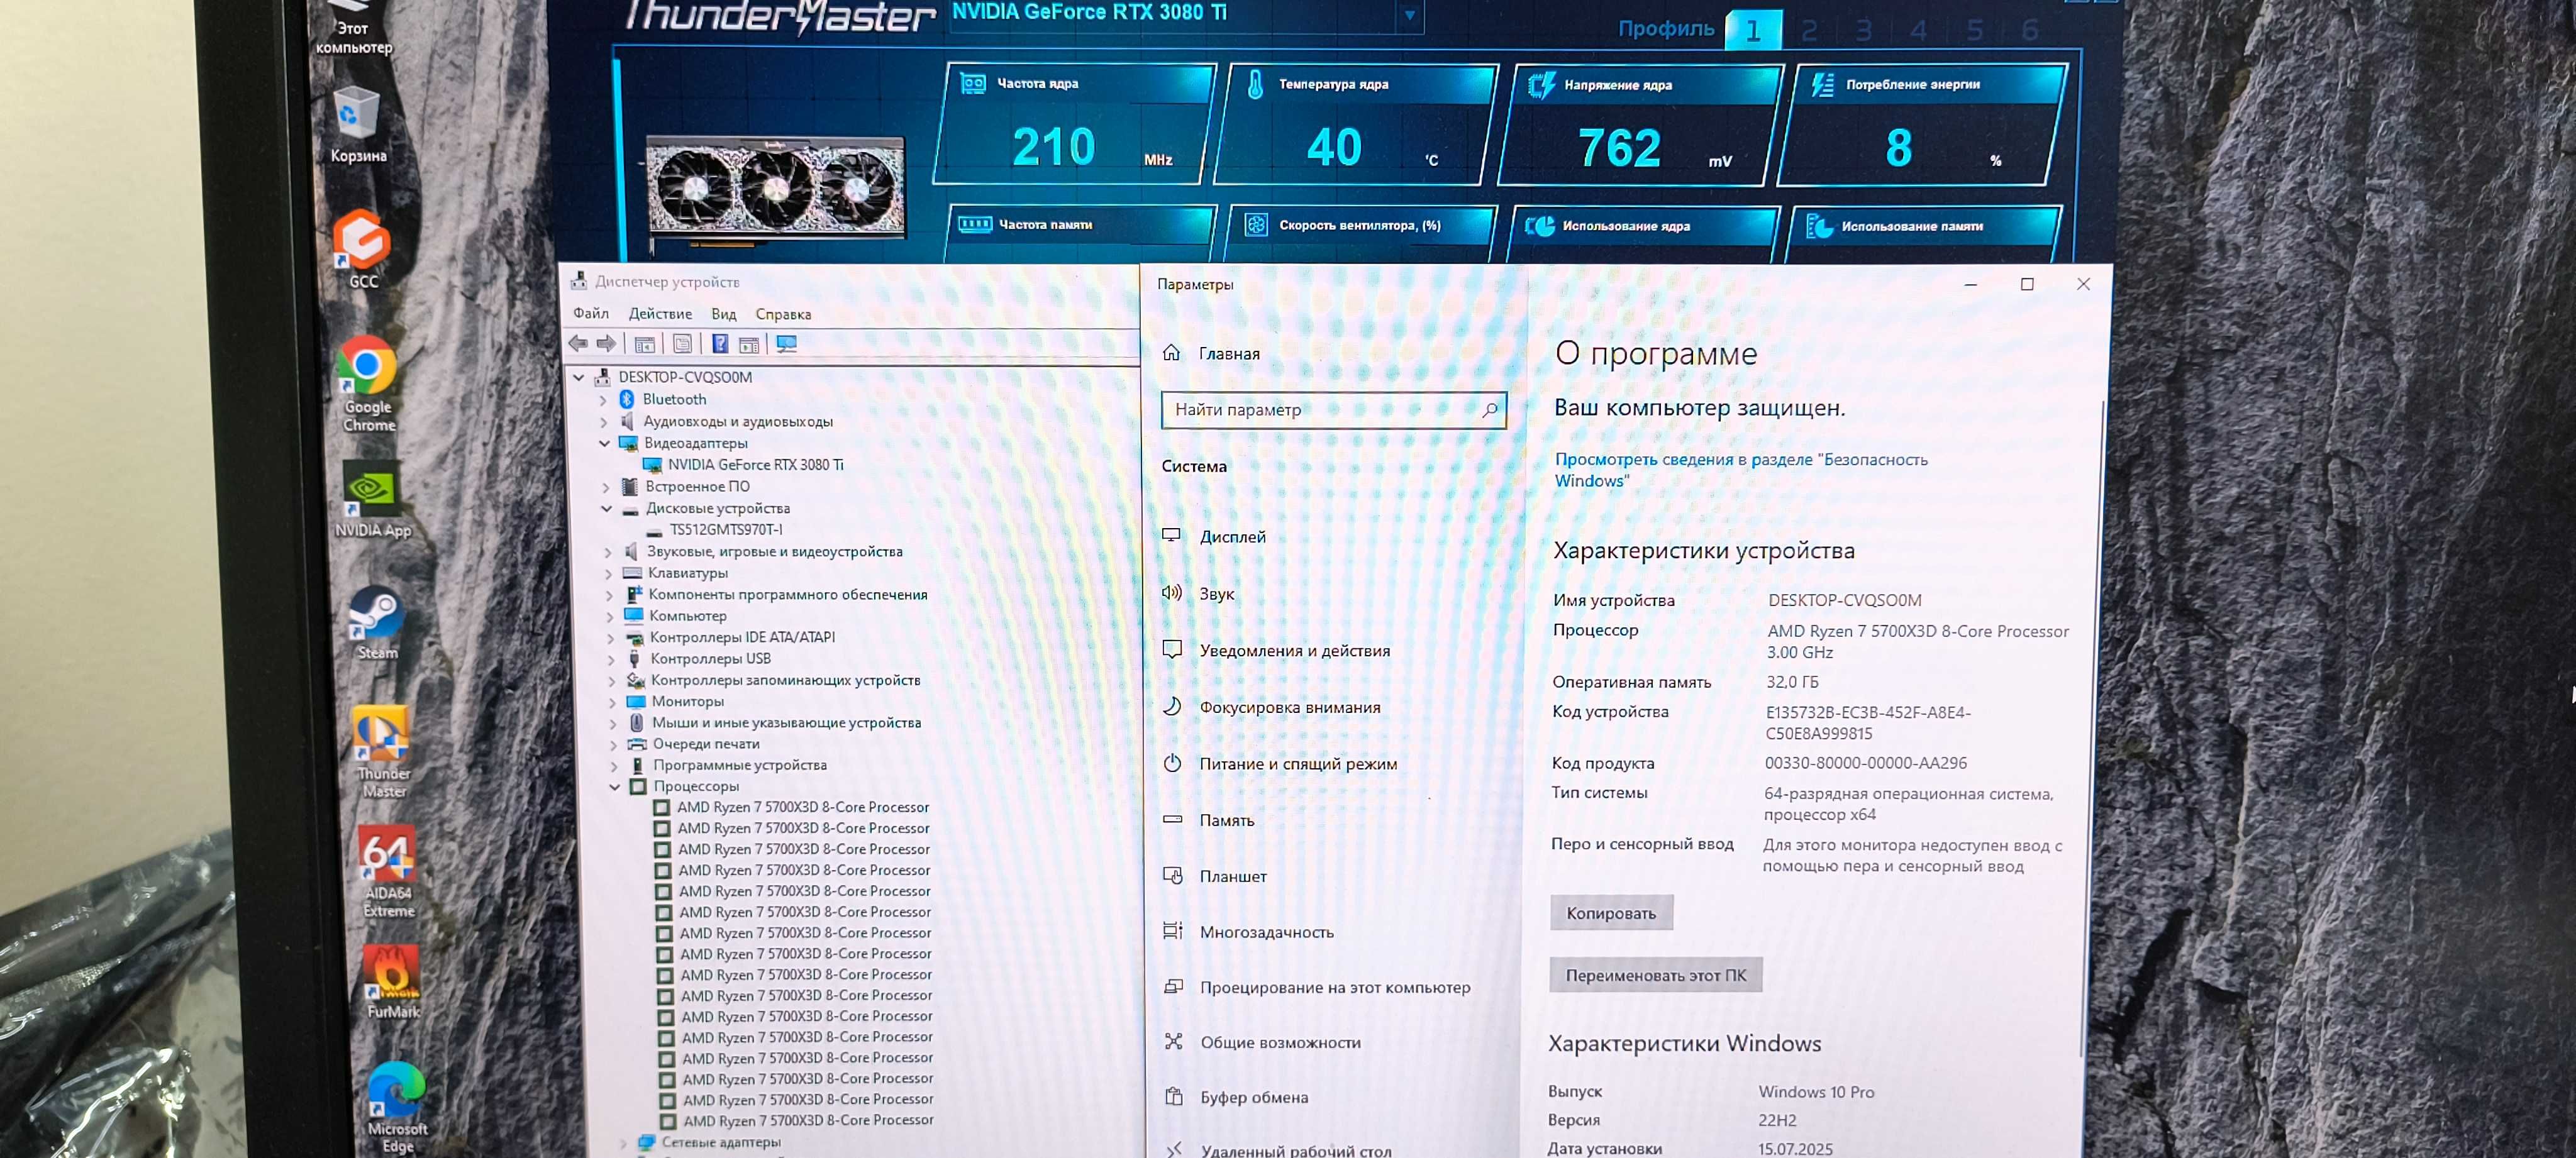Open the GPU selection dropdown in ThunderMaster

coord(1409,15)
